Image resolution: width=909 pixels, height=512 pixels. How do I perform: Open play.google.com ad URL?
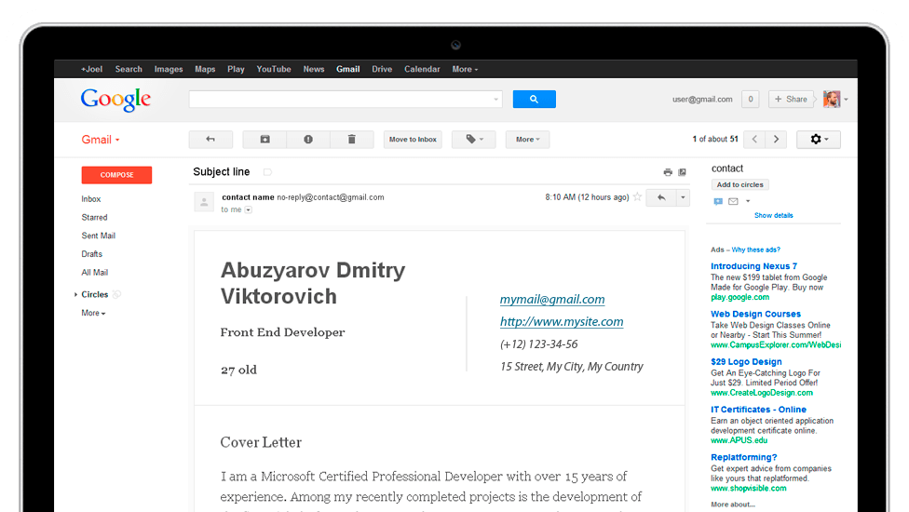pos(739,297)
